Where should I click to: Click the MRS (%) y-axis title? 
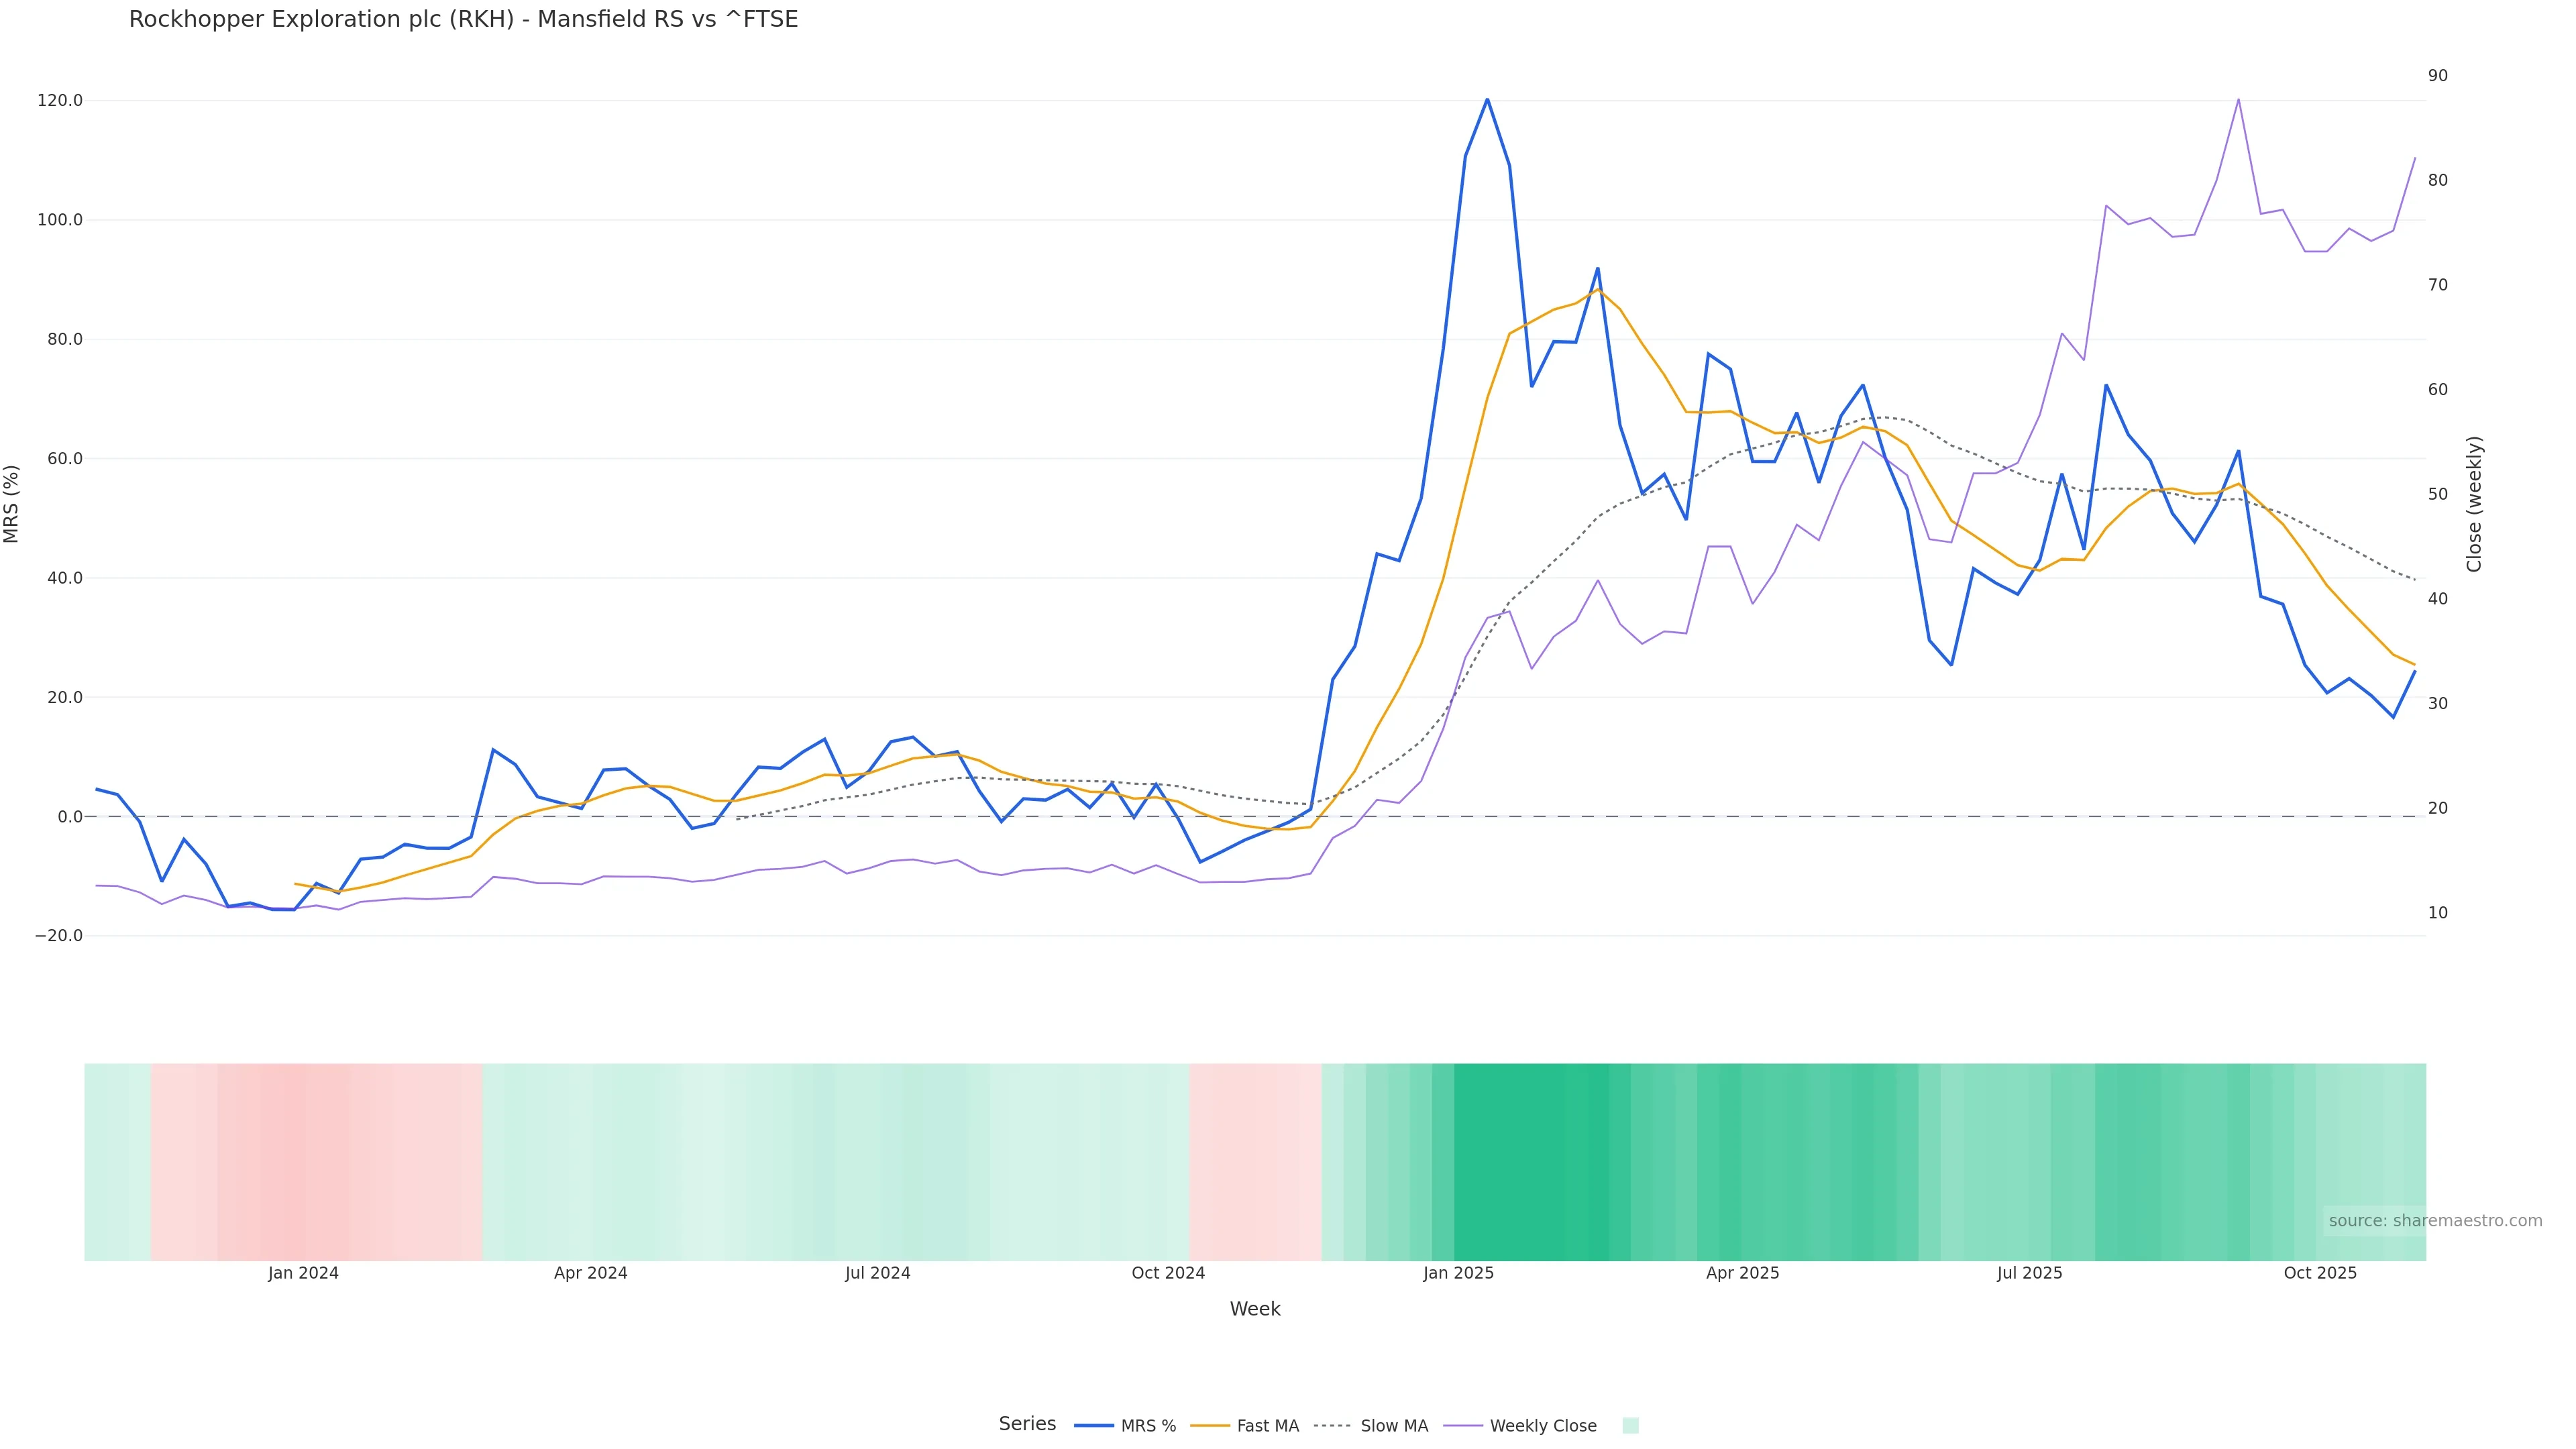point(12,504)
